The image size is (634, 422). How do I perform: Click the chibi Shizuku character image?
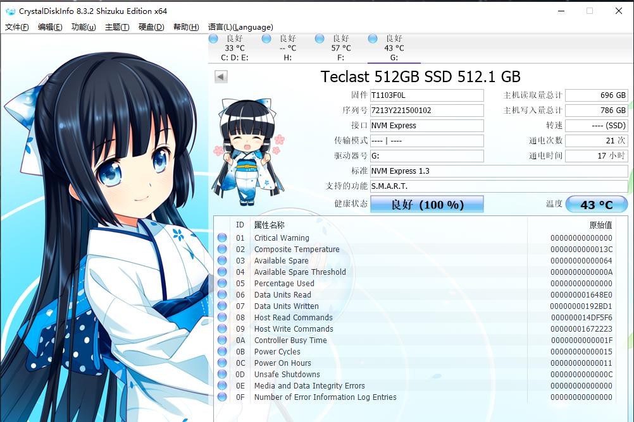coord(248,152)
